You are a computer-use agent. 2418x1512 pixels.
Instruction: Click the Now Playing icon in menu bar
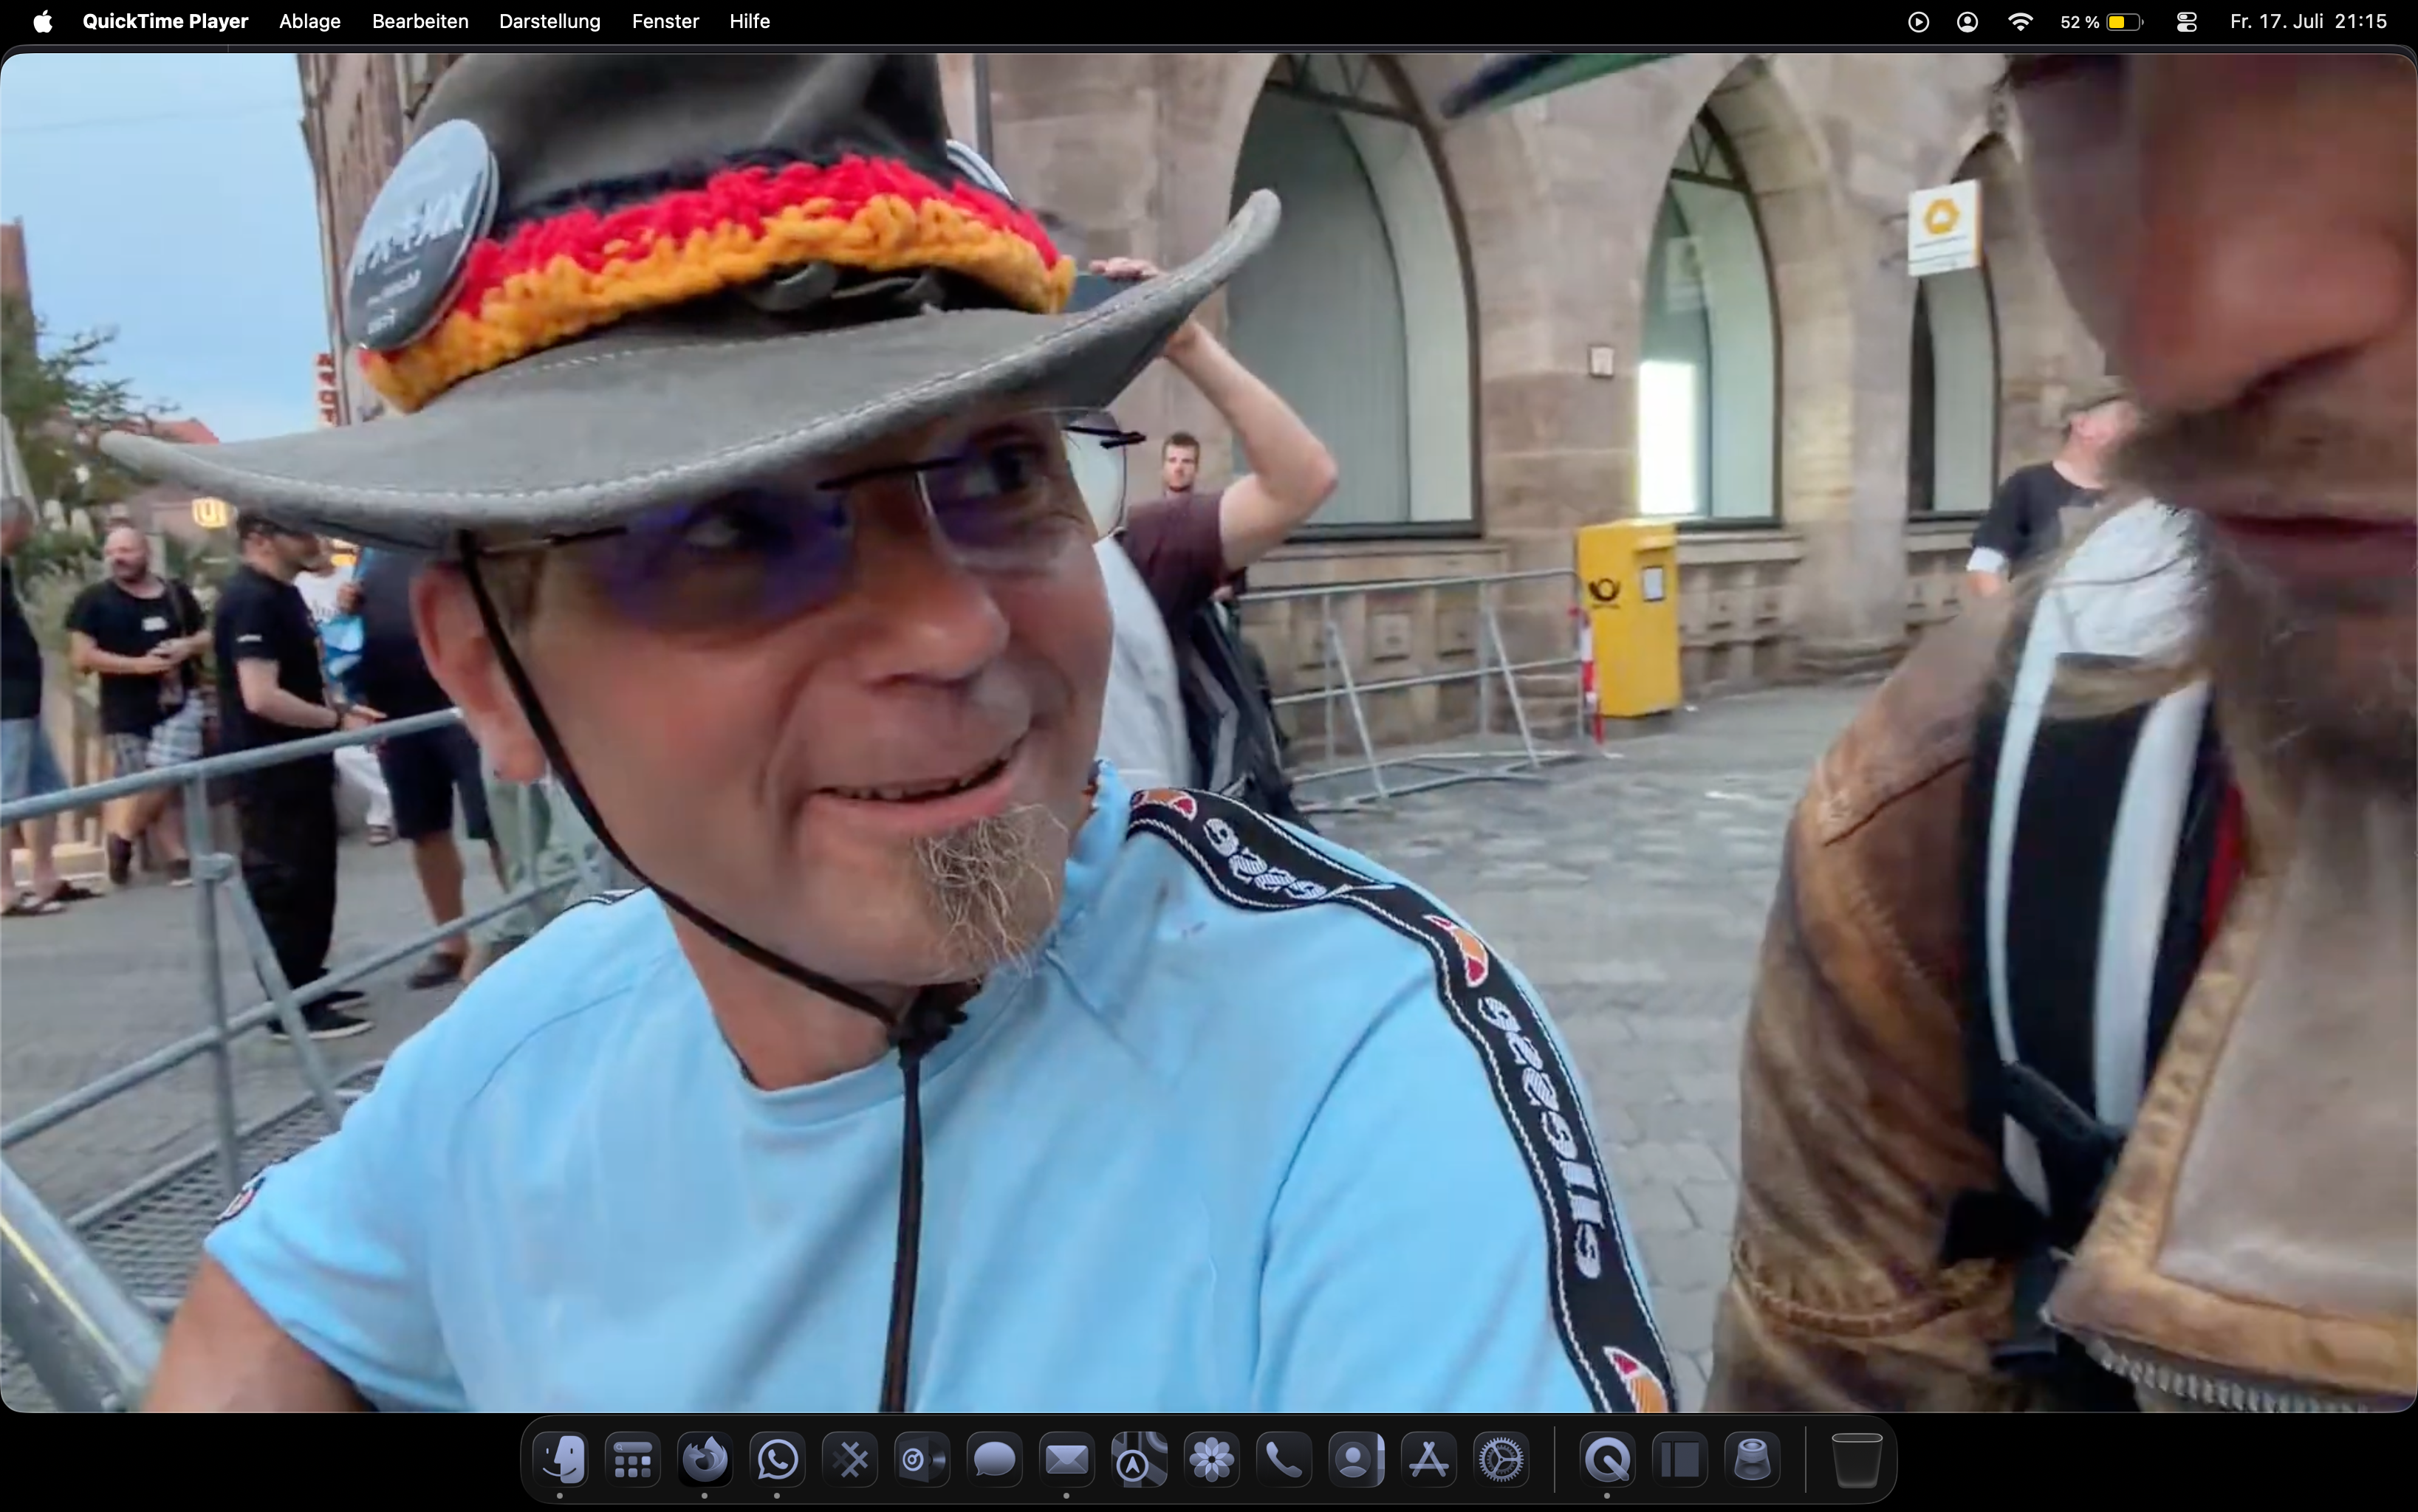click(x=1918, y=21)
